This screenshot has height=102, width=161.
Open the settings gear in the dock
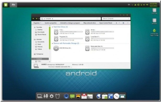tap(52, 96)
